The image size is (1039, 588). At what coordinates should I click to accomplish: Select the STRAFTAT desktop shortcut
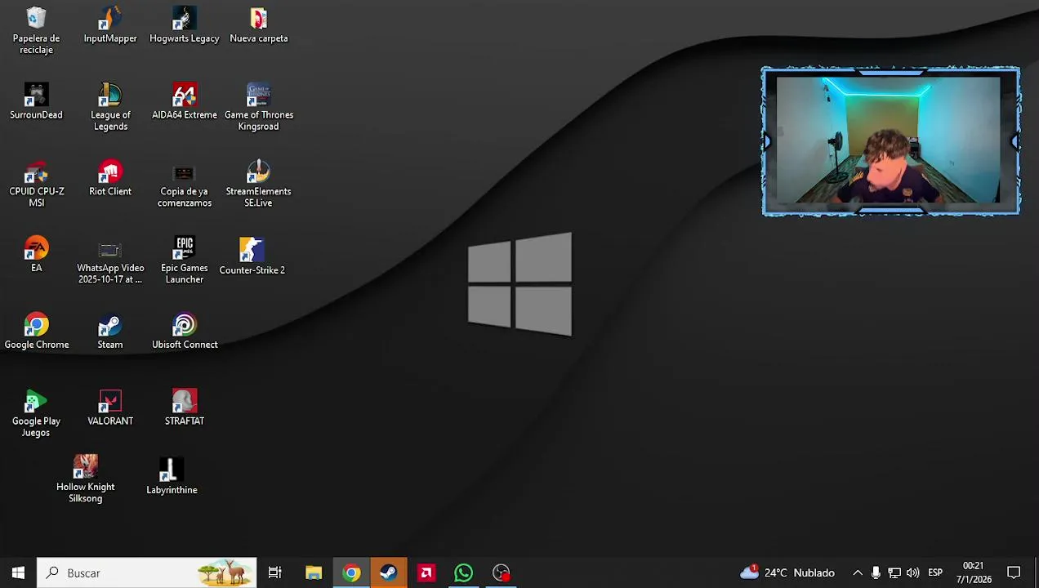click(x=185, y=408)
